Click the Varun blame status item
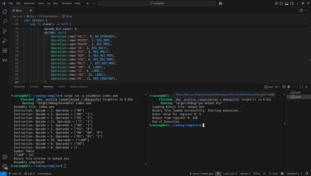Screen dimensions: 311x176 tap(201, 174)
